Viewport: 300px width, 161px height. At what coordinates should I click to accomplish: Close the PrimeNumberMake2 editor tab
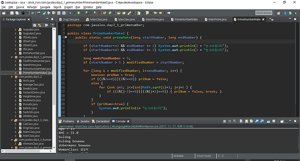click(x=263, y=19)
